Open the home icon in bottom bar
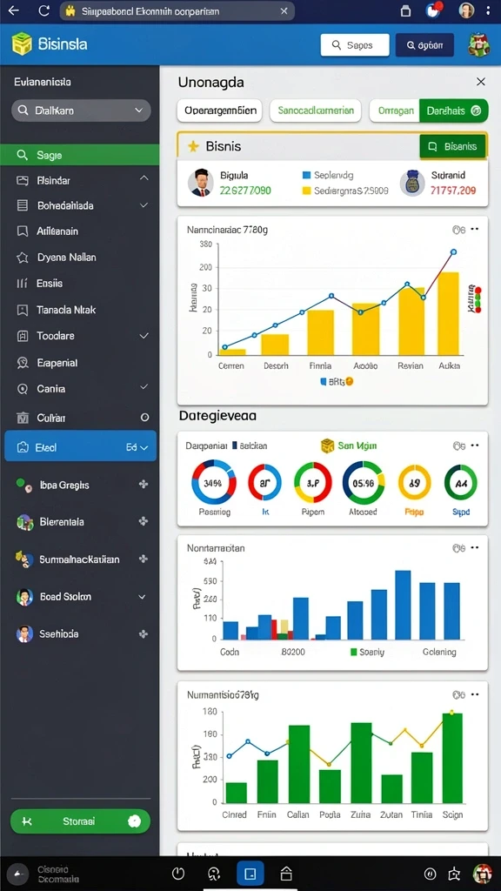501x891 pixels. click(286, 874)
